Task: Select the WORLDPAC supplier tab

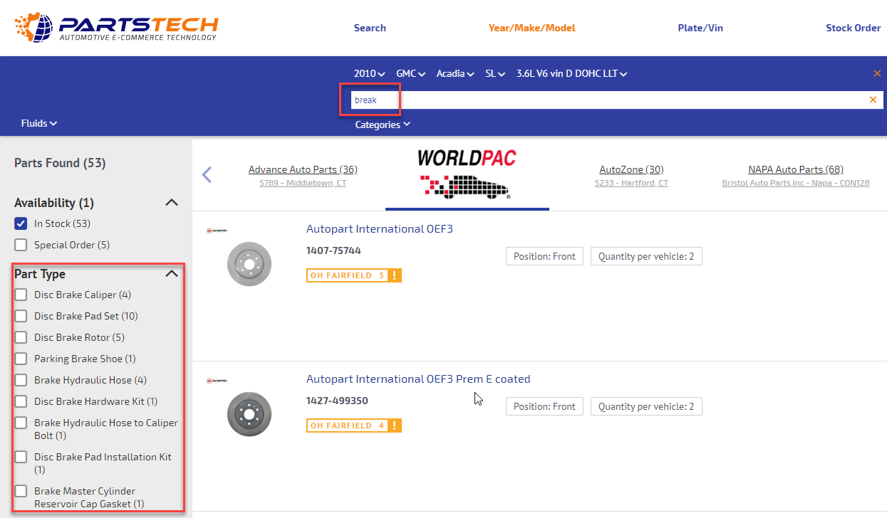Action: (467, 174)
